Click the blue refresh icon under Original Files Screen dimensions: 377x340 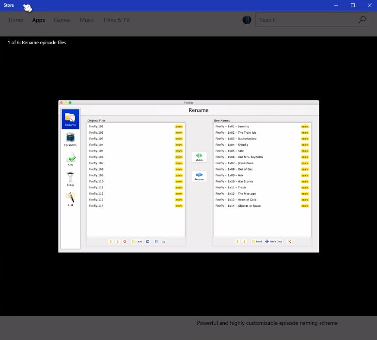pos(148,242)
